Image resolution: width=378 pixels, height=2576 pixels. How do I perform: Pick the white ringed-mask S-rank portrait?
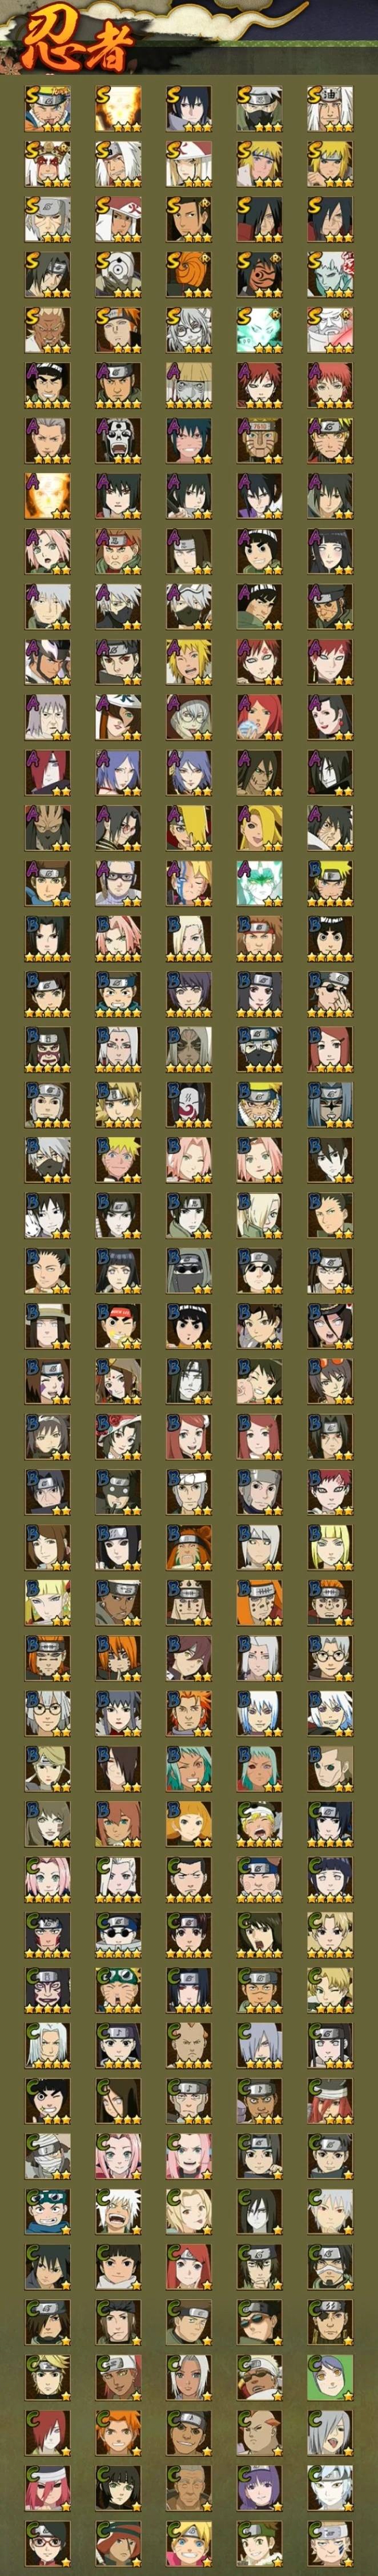click(118, 273)
